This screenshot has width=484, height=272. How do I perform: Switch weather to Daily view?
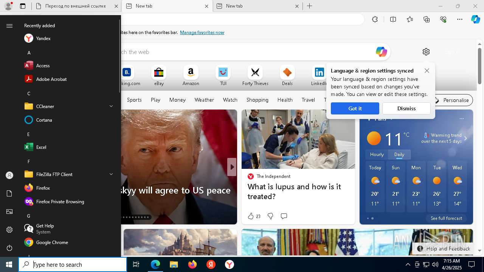point(399,155)
